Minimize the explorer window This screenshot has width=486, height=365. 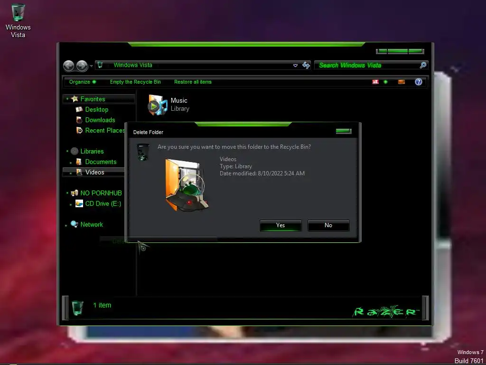click(x=382, y=51)
